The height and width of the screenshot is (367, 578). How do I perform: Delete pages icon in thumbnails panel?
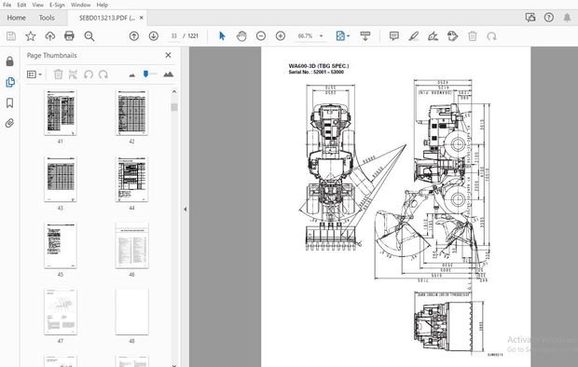tap(58, 75)
